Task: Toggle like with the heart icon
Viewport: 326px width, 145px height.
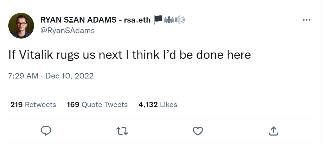Action: coord(198,131)
